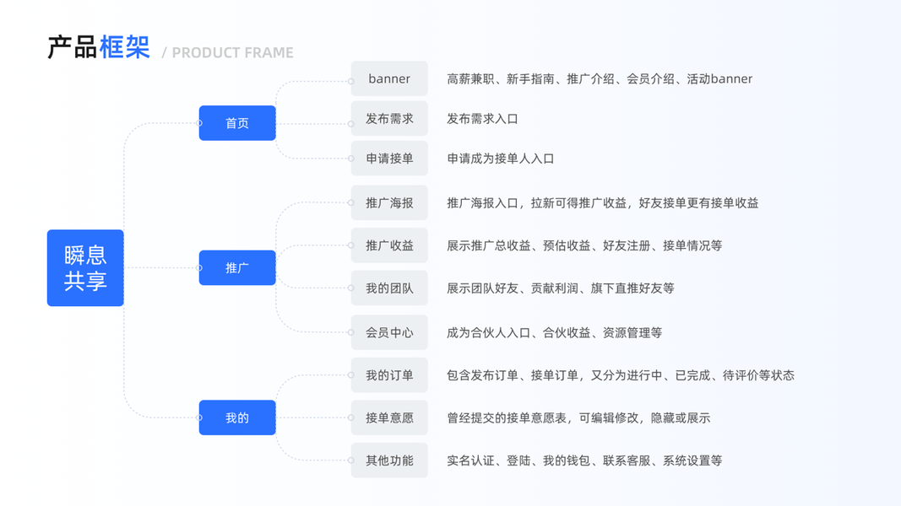Click the 我的团队 box
Viewport: 901px width, 506px height.
click(x=389, y=288)
